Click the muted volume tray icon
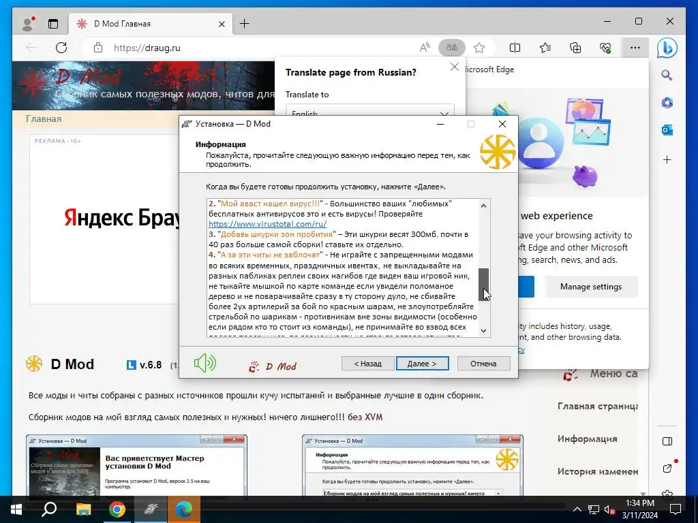The width and height of the screenshot is (698, 523). pyautogui.click(x=609, y=509)
